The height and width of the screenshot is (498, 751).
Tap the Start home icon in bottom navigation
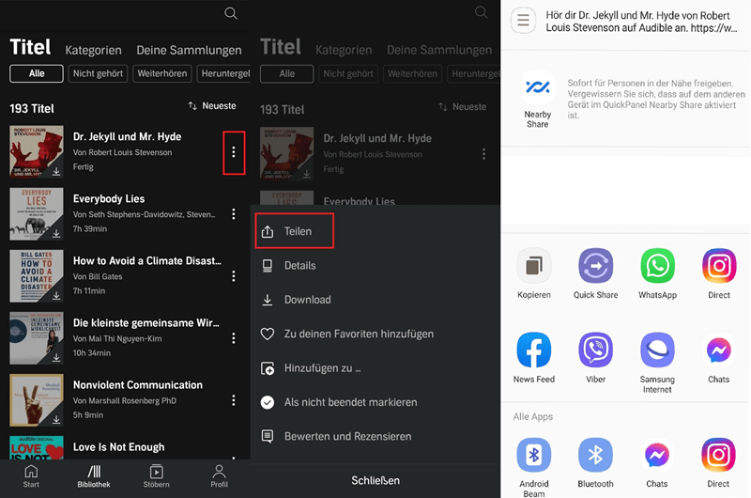pyautogui.click(x=31, y=476)
